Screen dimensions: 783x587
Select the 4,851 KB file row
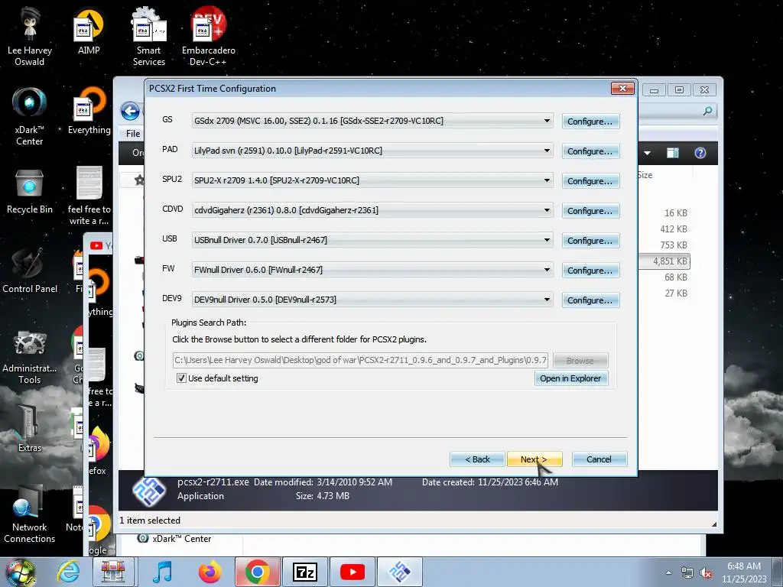[x=664, y=261]
